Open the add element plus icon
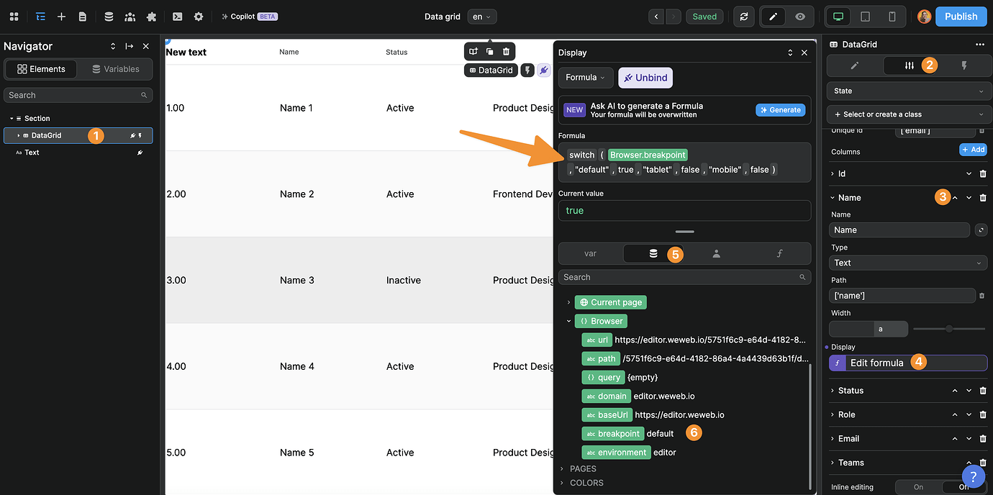 click(x=62, y=17)
